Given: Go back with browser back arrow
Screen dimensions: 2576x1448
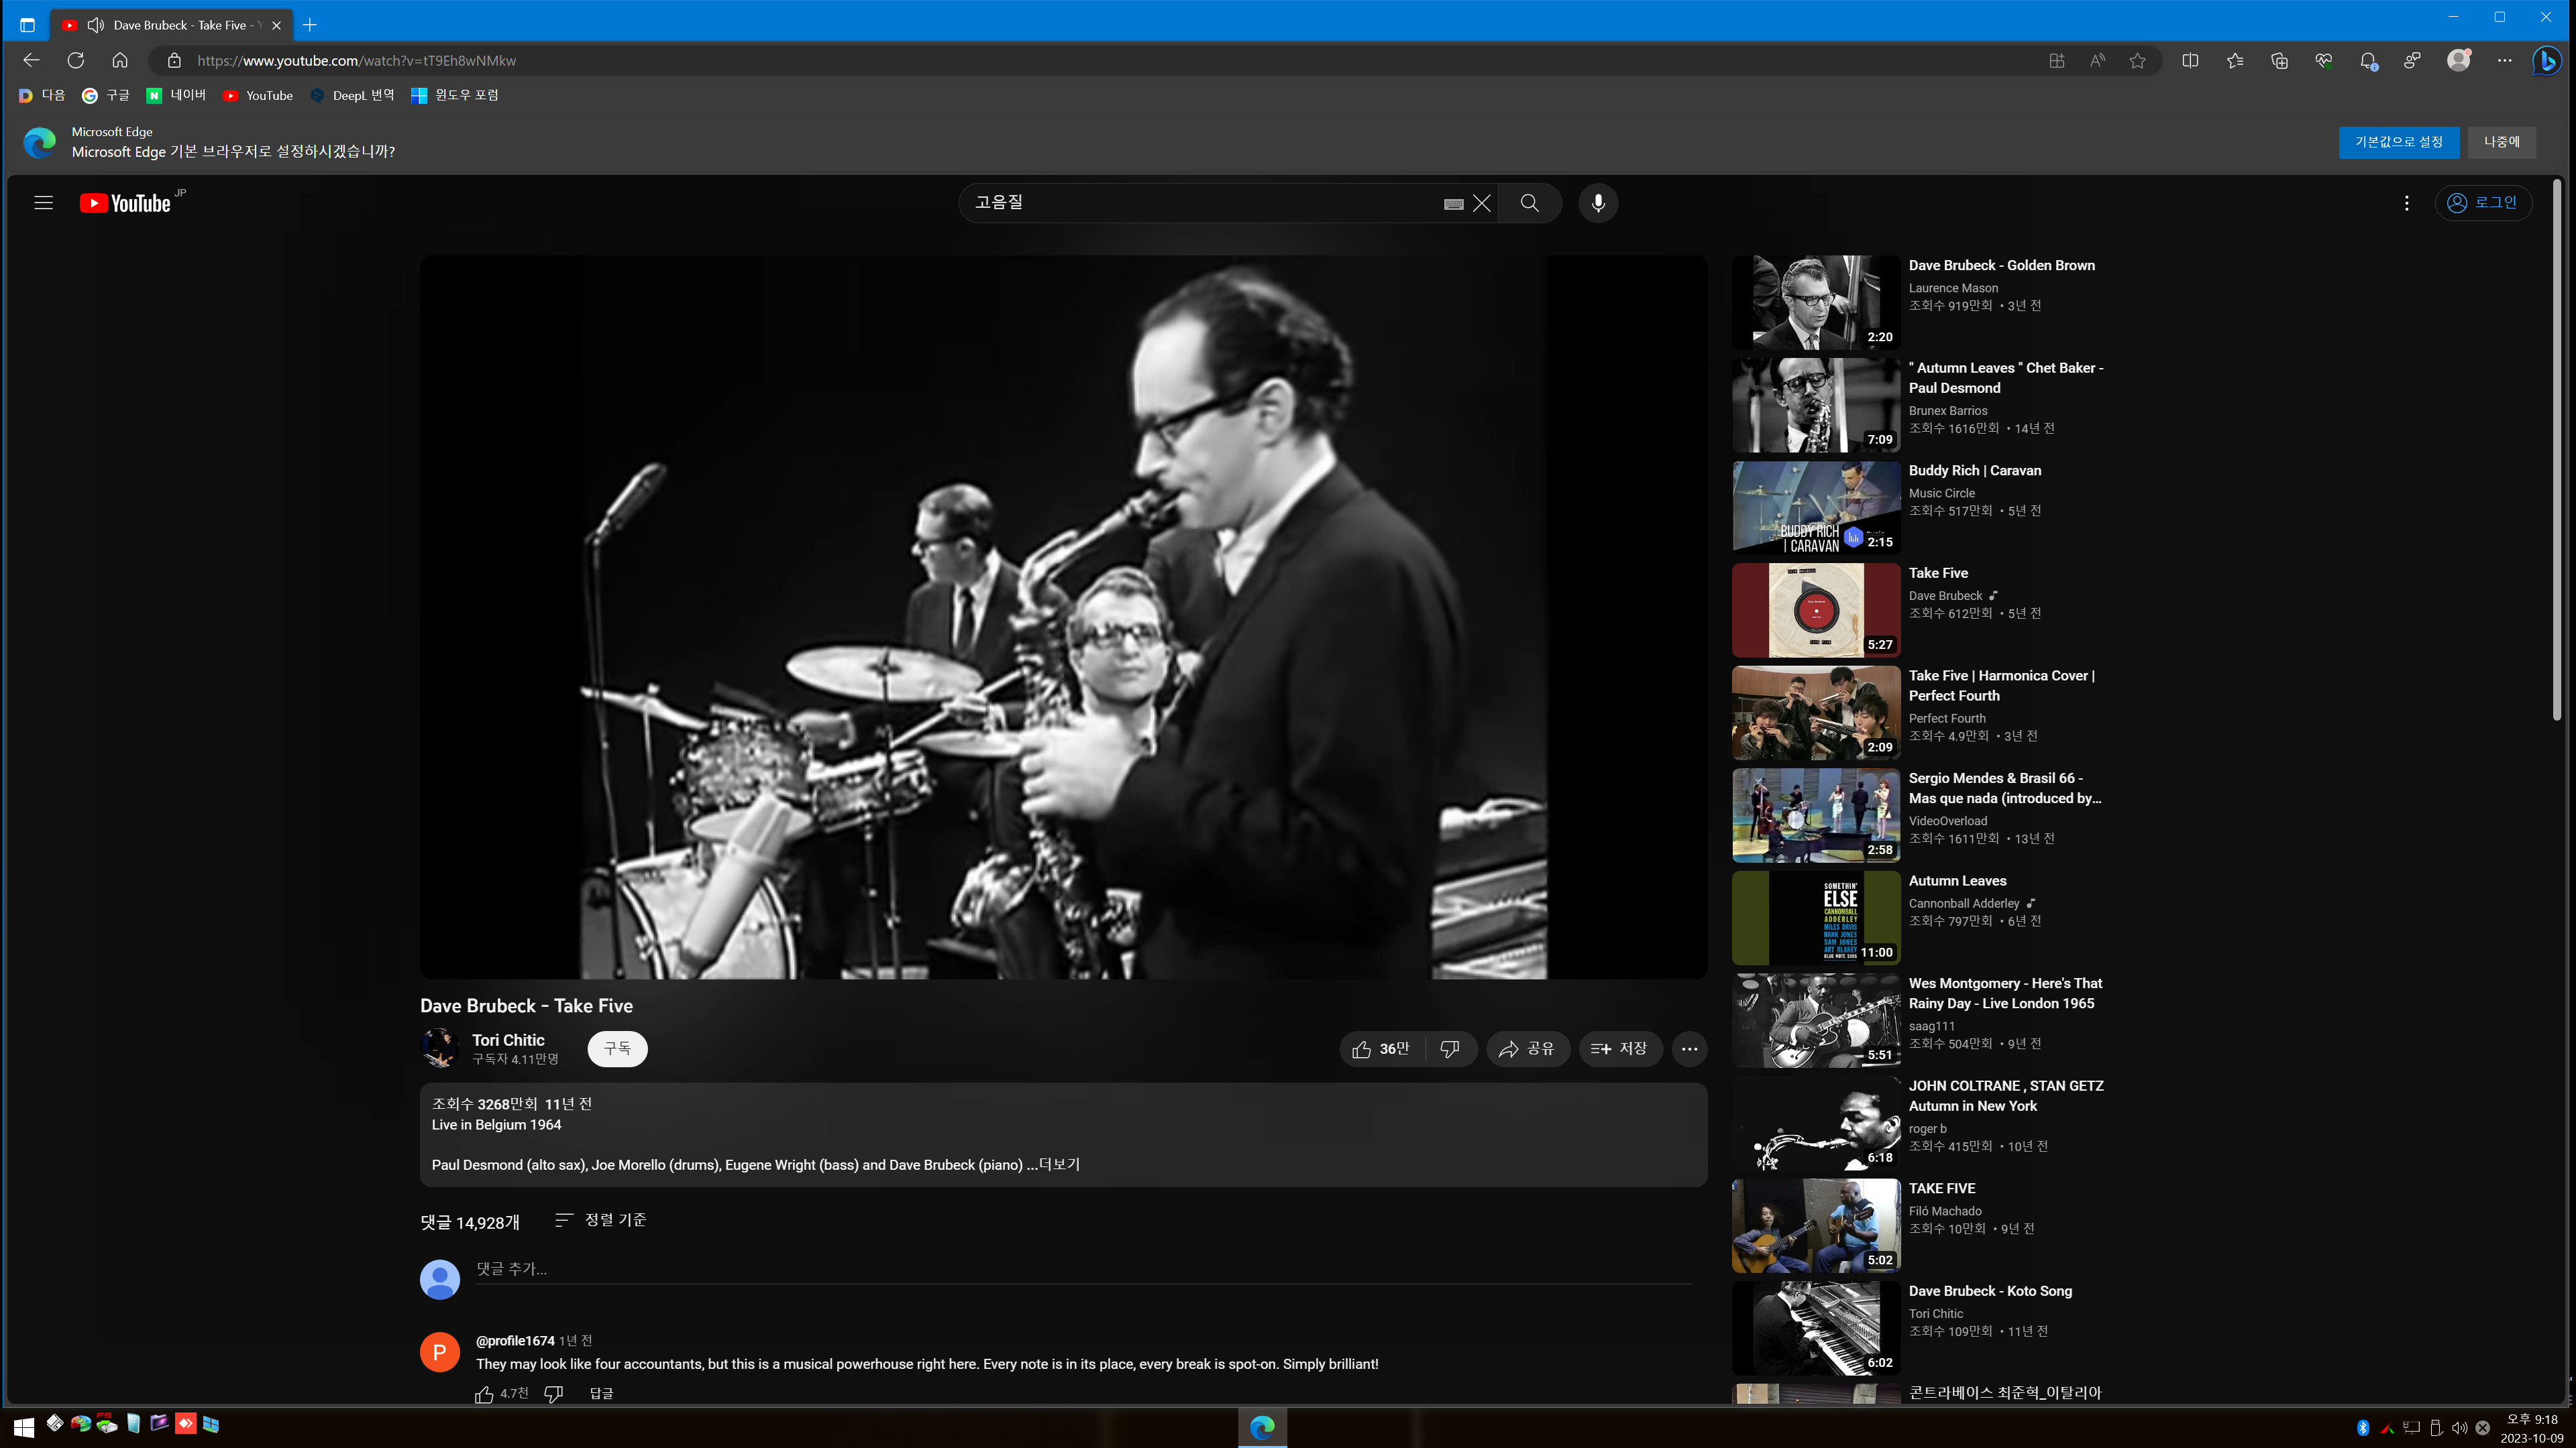Looking at the screenshot, I should pos(31,61).
